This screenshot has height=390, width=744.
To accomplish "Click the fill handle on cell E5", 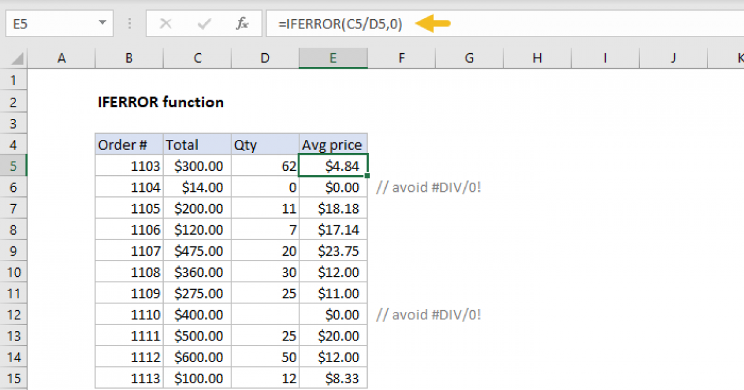I will pos(367,176).
